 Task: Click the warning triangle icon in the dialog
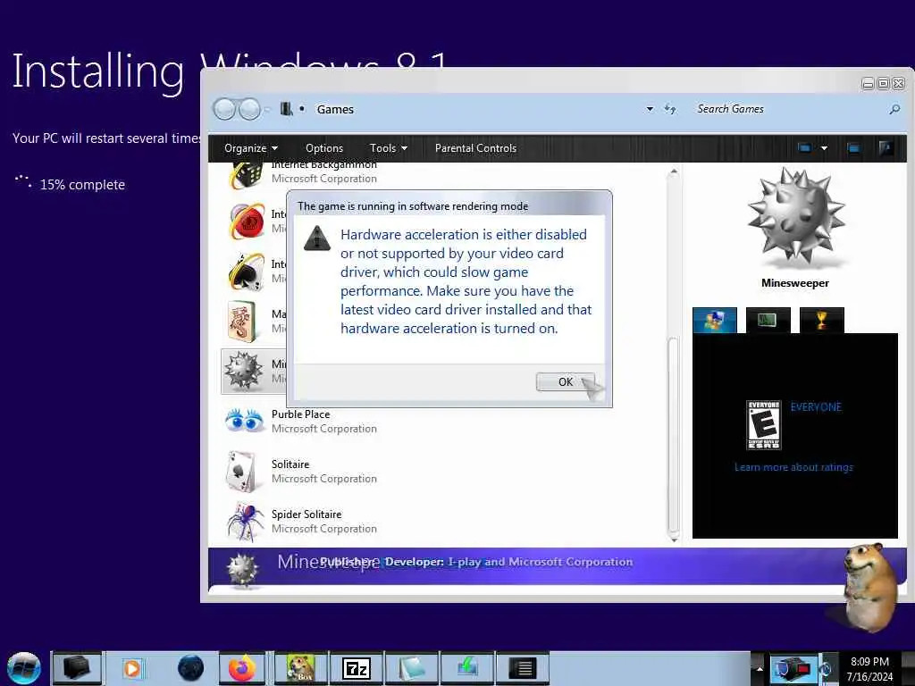[x=317, y=238]
